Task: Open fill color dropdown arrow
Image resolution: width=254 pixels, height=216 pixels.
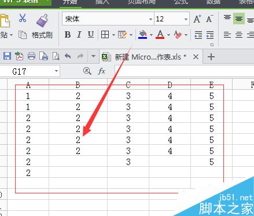Action: (151, 35)
